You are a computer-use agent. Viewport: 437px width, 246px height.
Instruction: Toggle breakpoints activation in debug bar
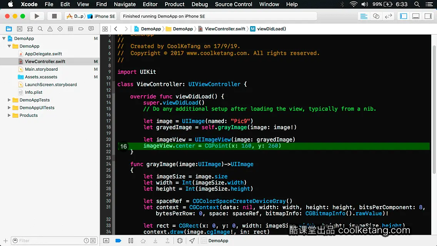118,241
